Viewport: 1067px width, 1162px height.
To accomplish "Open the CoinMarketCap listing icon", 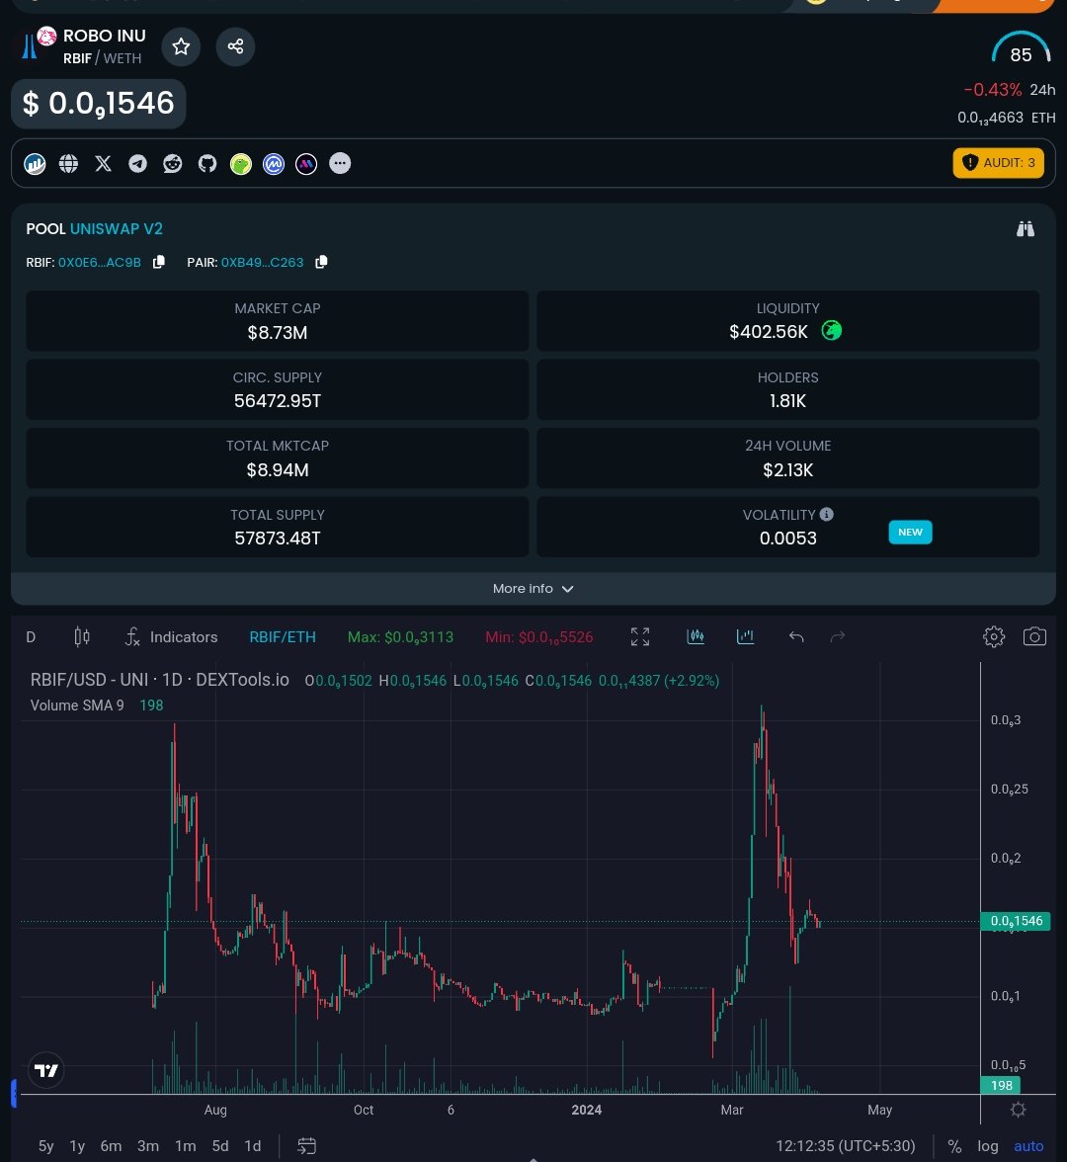I will point(274,163).
